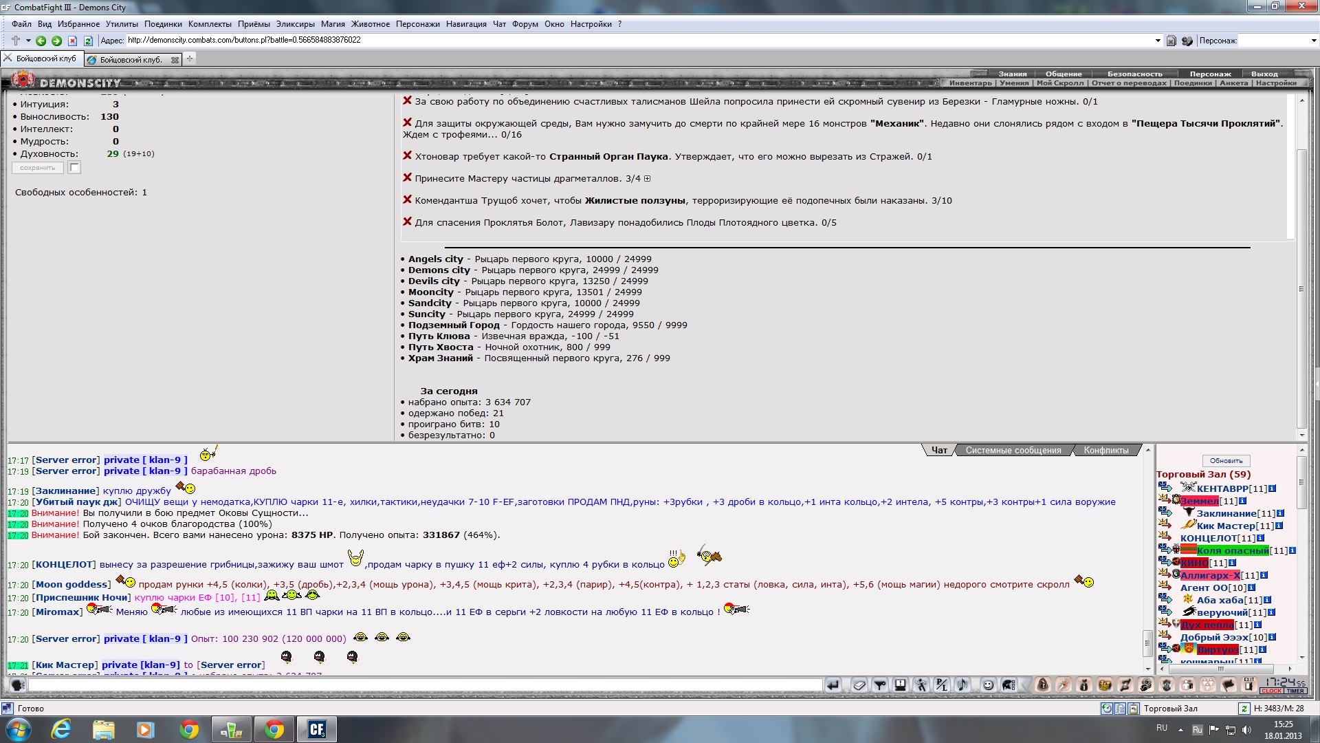Click private message arrow beside Кик Мастер
The height and width of the screenshot is (743, 1320).
(1165, 524)
